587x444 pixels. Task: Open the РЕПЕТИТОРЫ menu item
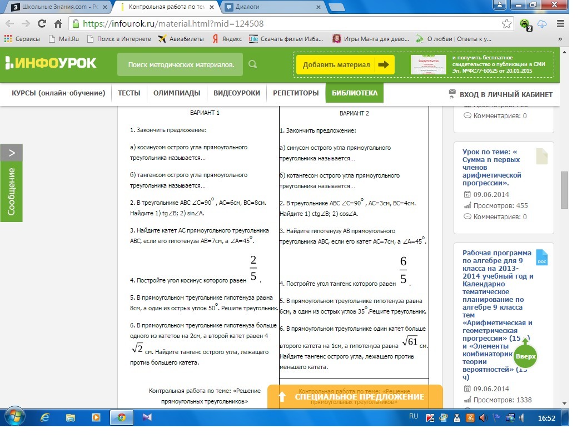tap(296, 93)
